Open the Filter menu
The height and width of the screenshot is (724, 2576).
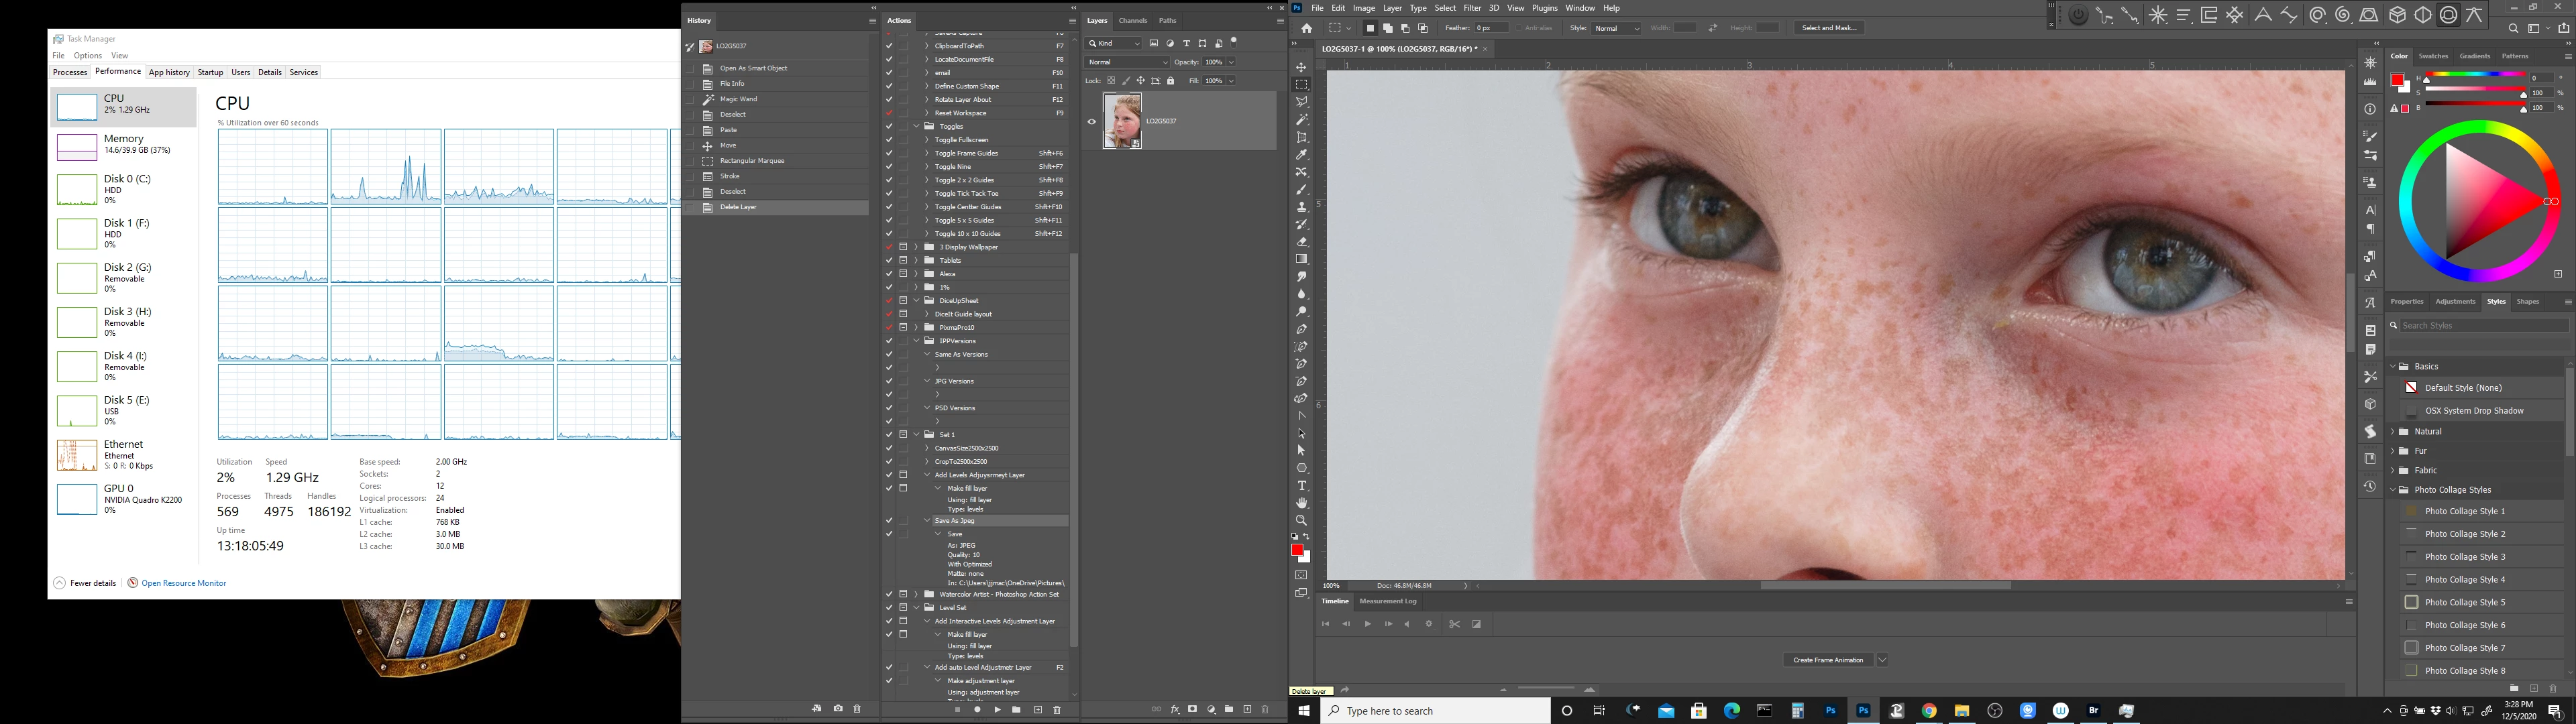tap(1472, 8)
